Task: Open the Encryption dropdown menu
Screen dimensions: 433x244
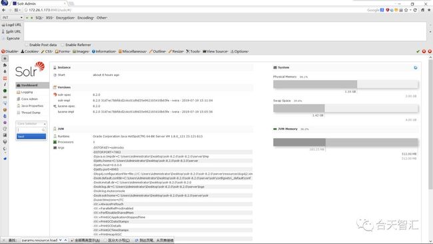Action: point(65,18)
